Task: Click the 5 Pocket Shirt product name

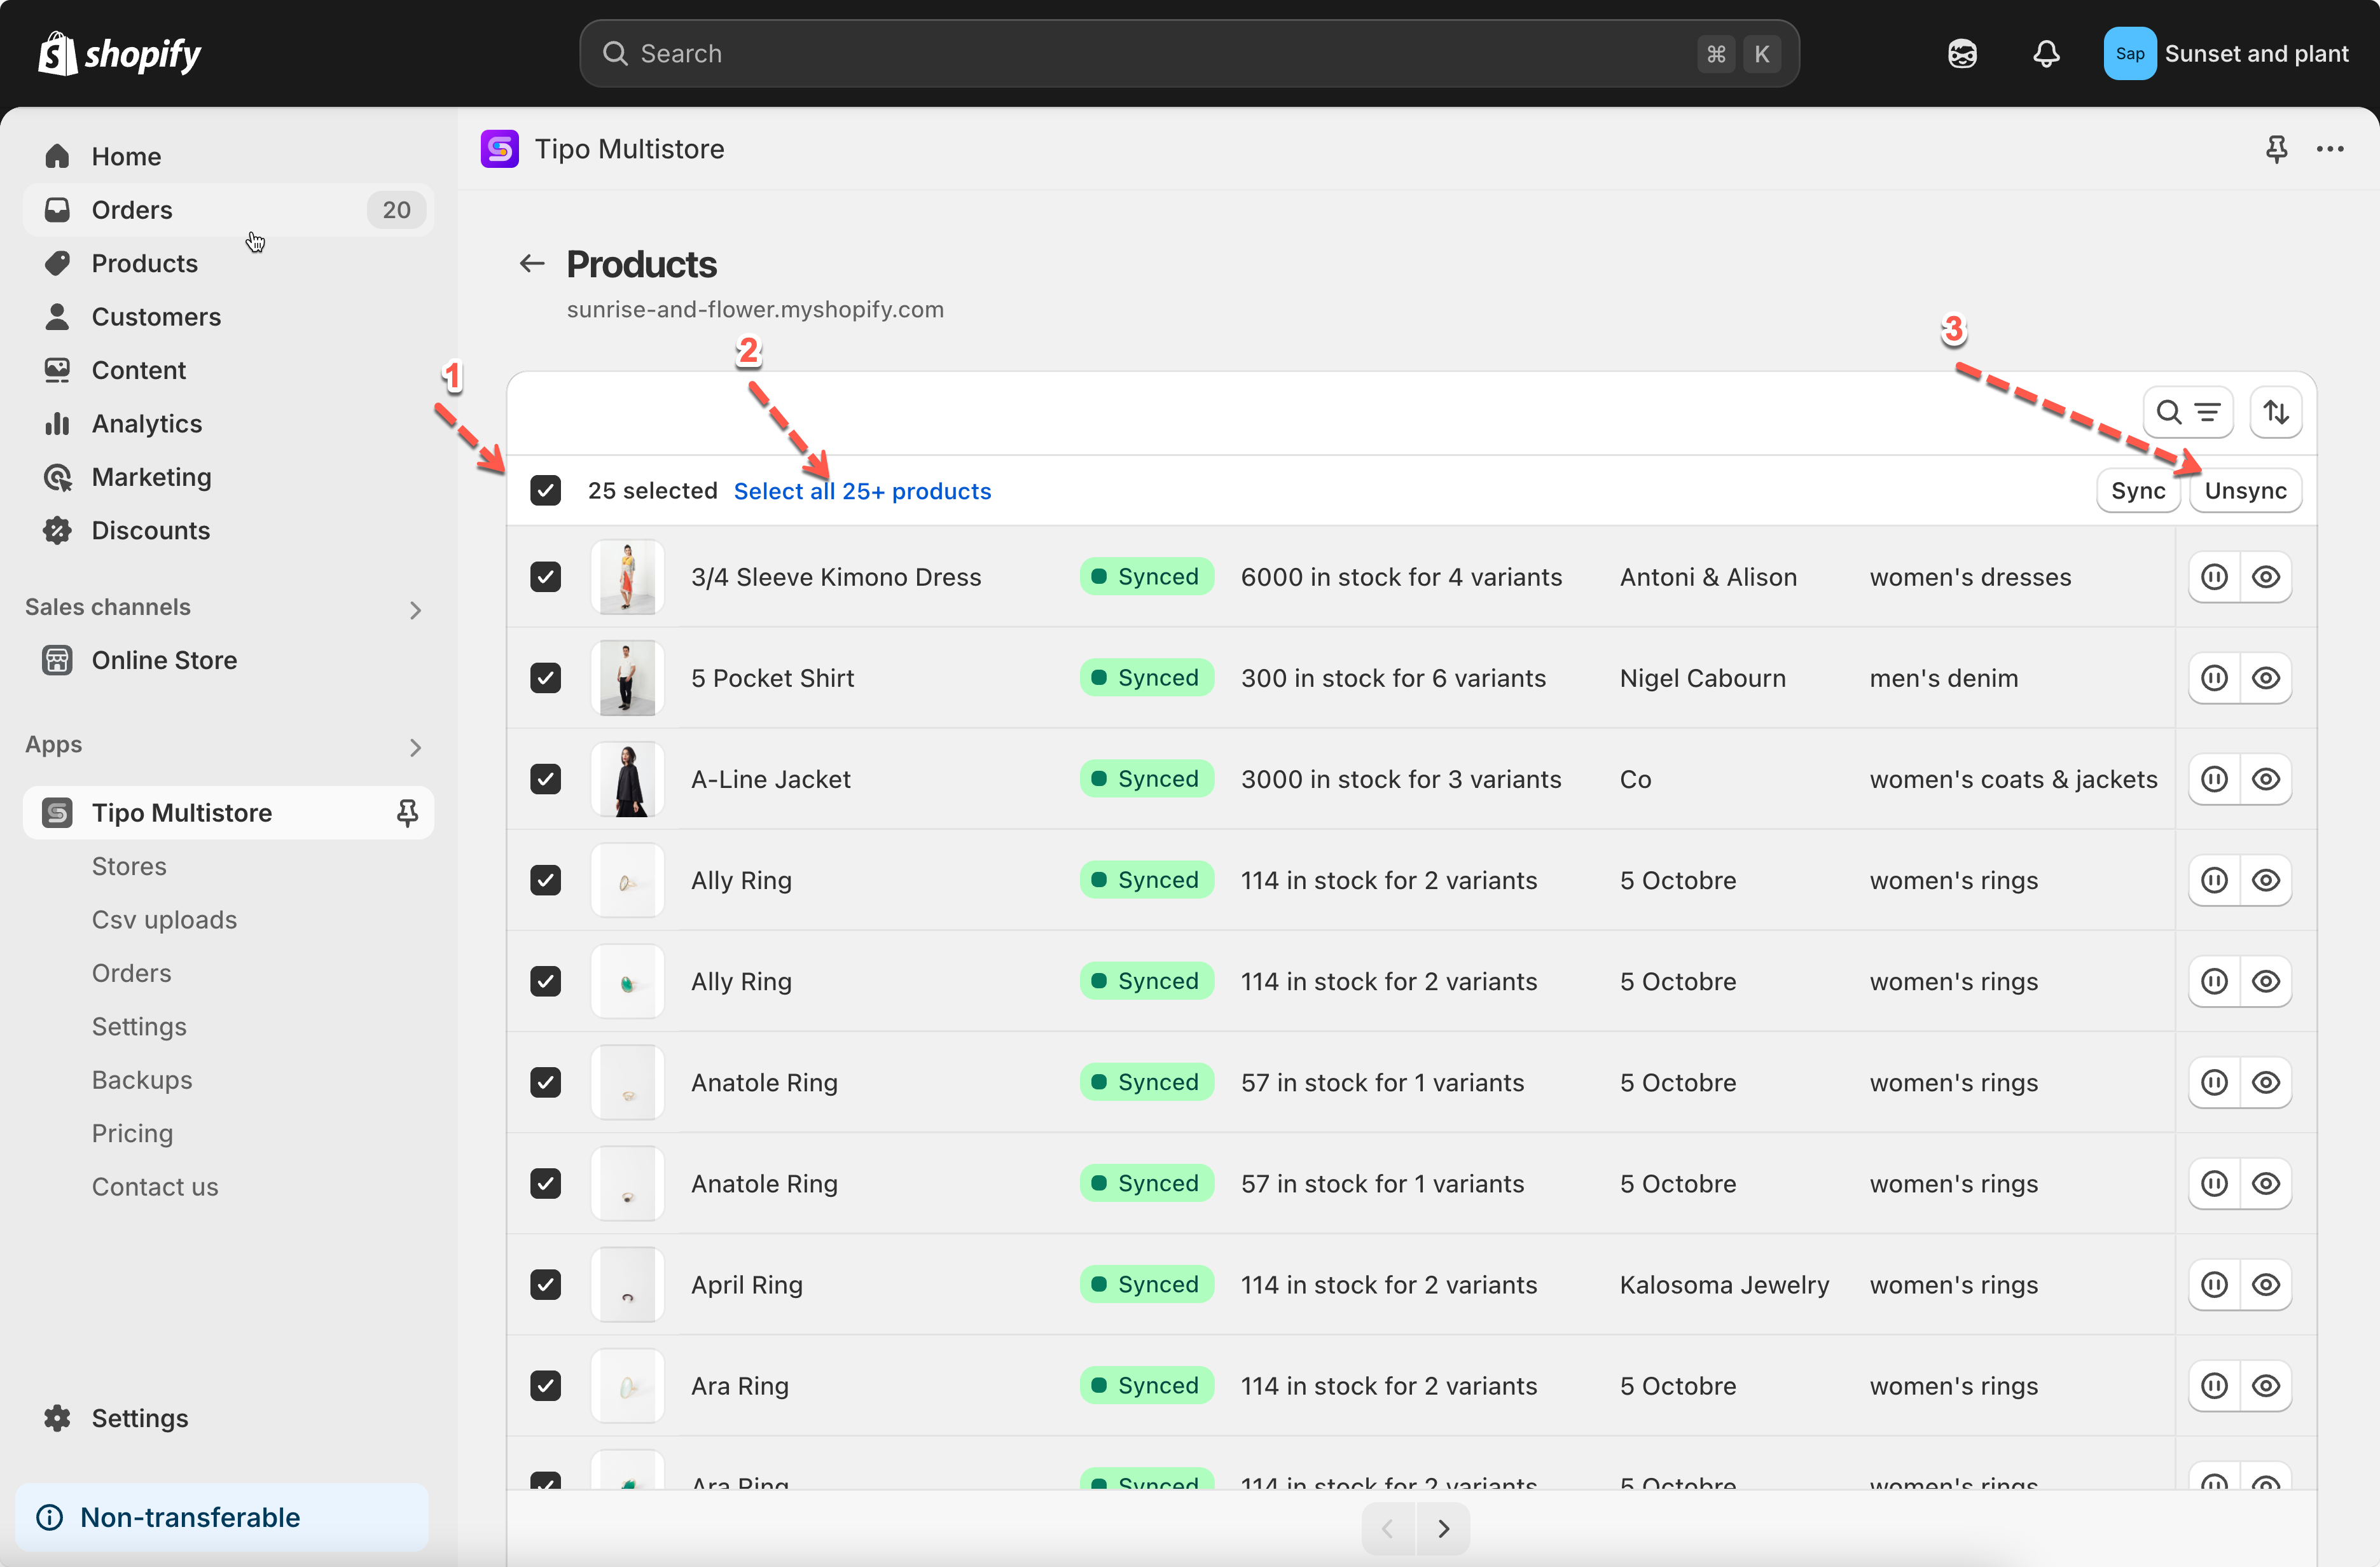Action: 772,678
